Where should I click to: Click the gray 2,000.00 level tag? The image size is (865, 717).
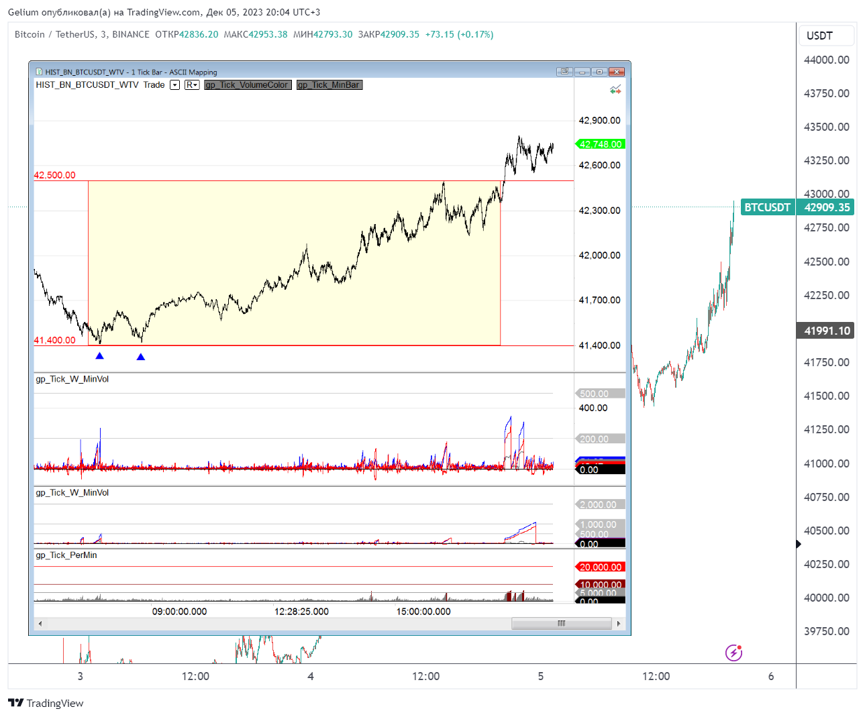600,504
